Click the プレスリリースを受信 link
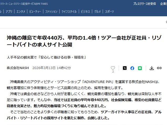167x125 pixels. click(144, 4)
